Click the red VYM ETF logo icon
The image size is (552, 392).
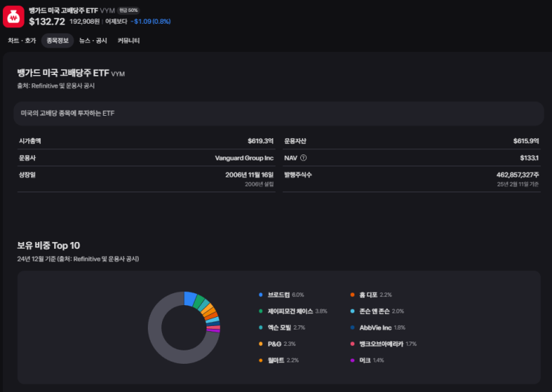click(13, 16)
